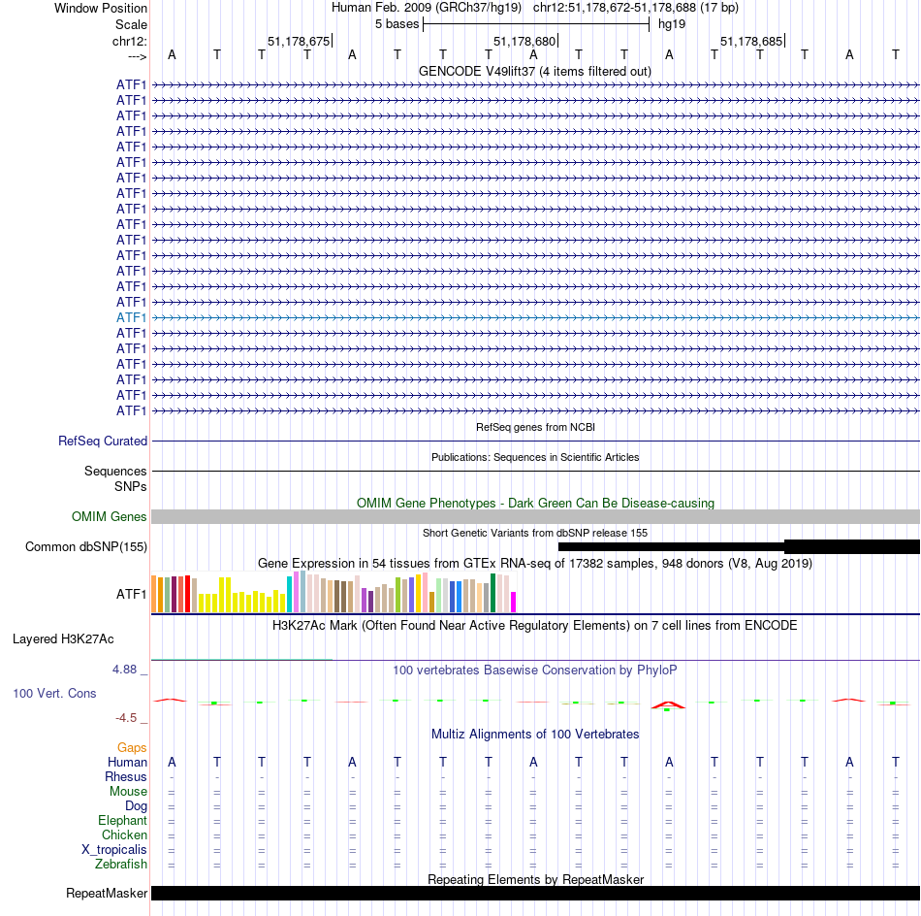Image resolution: width=921 pixels, height=916 pixels.
Task: Click the black RepeatMasker element bar
Action: click(x=535, y=893)
